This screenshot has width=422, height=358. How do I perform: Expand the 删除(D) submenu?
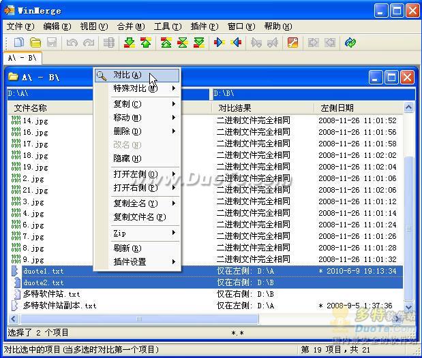click(x=137, y=131)
